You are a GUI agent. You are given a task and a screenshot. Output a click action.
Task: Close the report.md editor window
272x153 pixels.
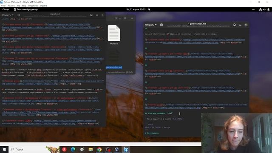pos(103,15)
